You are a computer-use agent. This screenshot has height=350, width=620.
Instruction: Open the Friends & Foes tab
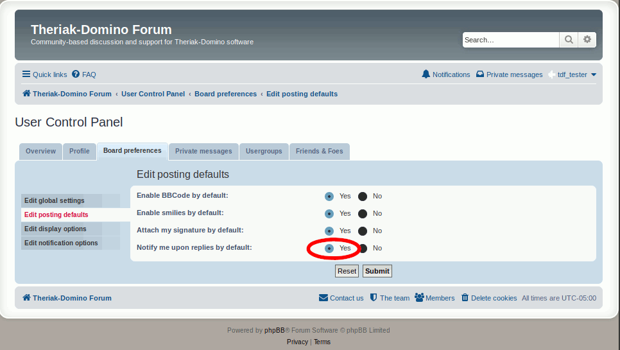pos(319,152)
